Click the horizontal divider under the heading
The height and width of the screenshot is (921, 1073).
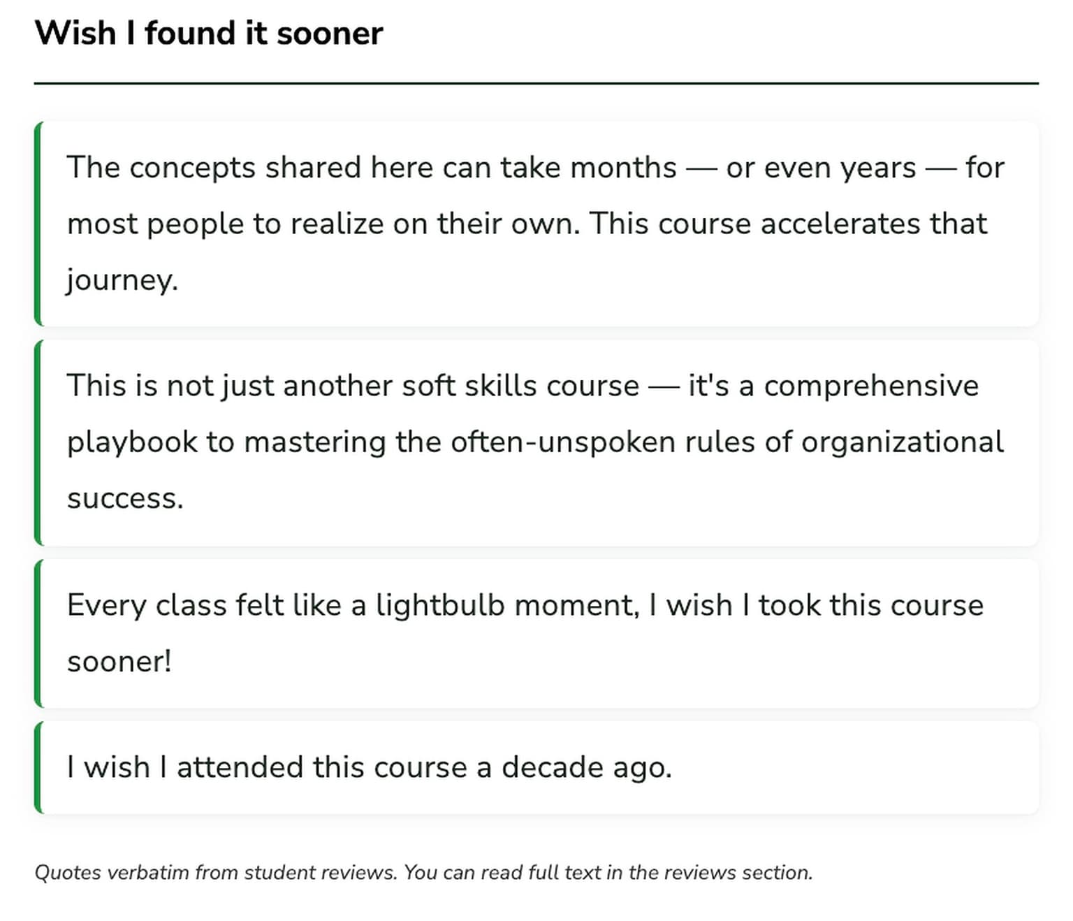(x=536, y=83)
